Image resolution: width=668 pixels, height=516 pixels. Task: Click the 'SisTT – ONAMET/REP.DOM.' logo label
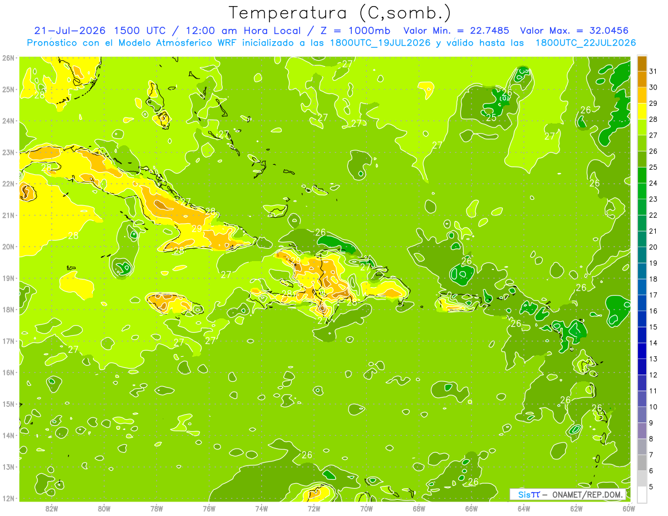pos(569,494)
